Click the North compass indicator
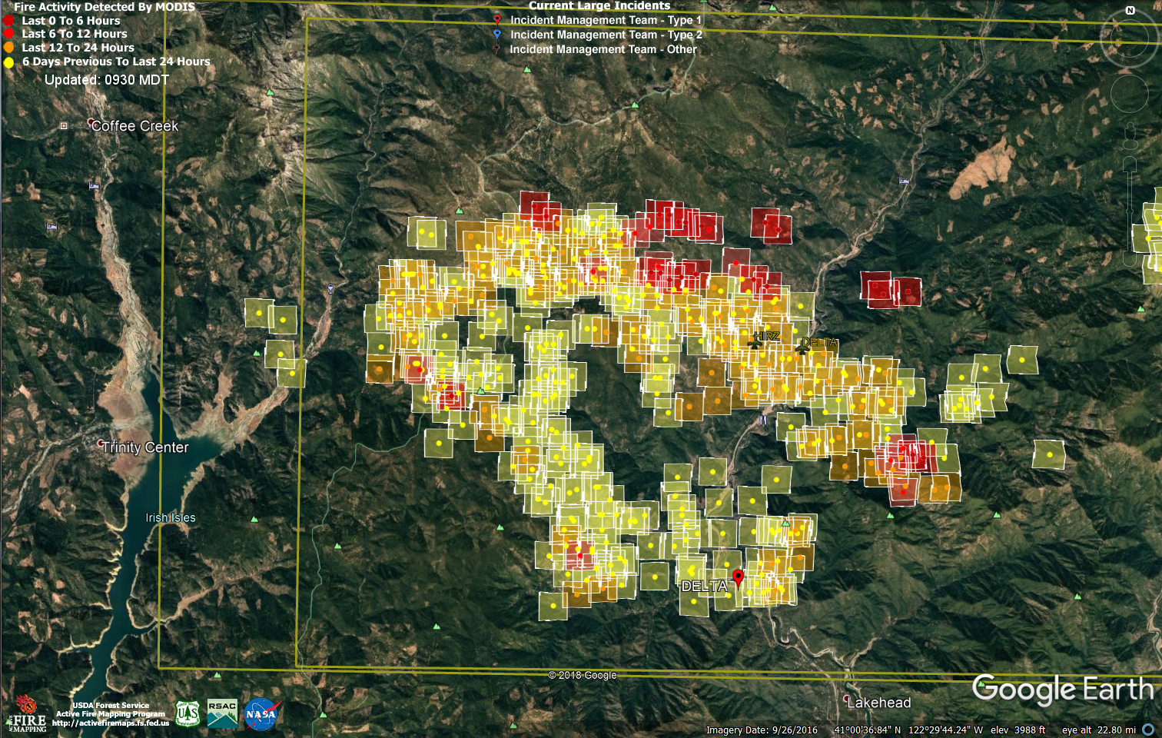This screenshot has height=738, width=1162. pyautogui.click(x=1130, y=11)
